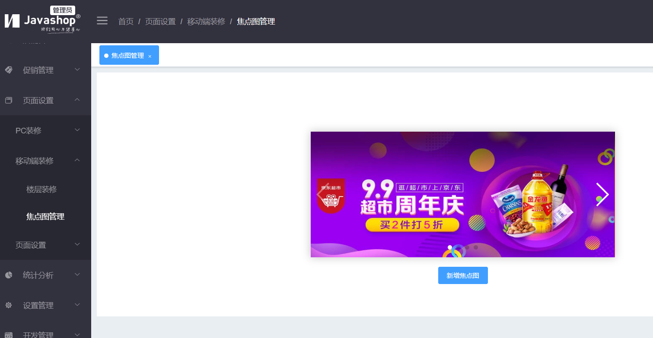The height and width of the screenshot is (338, 653).
Task: Click the 焦点图管理 breadcrumb text
Action: coord(256,22)
